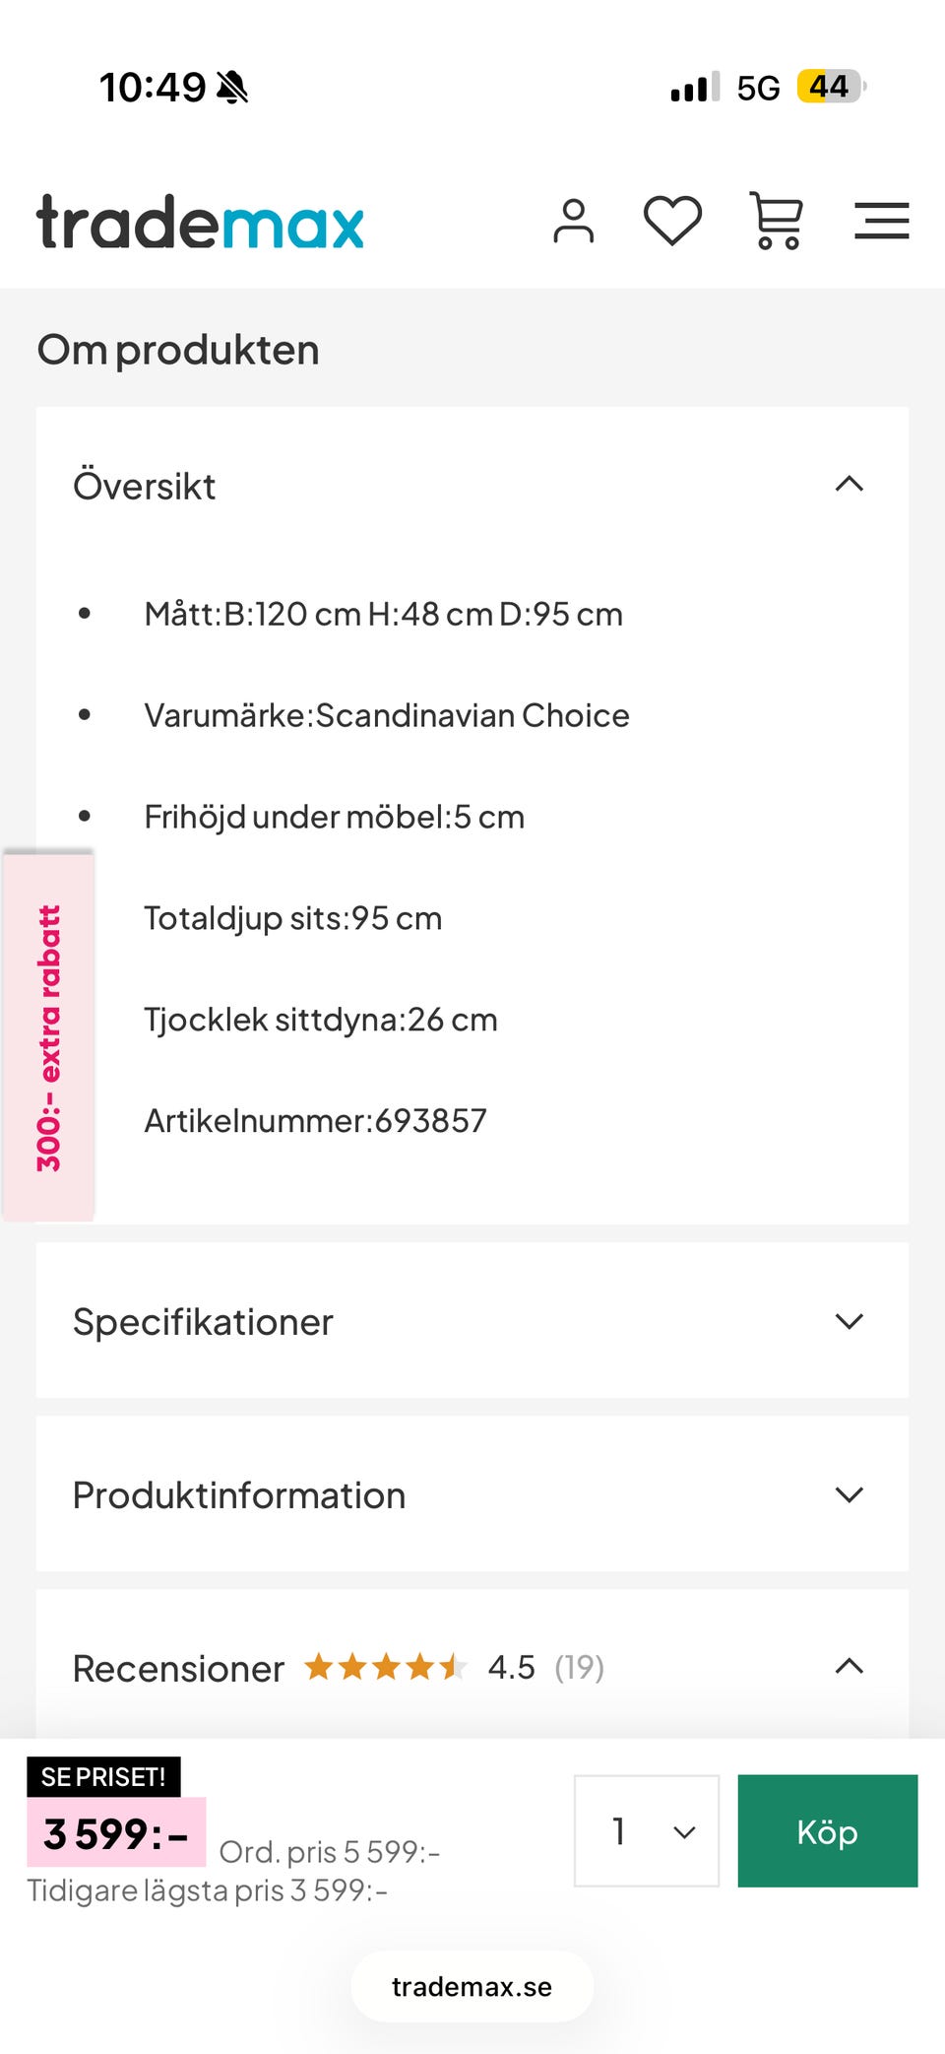Tap the 3 599:- price tag

point(116,1833)
